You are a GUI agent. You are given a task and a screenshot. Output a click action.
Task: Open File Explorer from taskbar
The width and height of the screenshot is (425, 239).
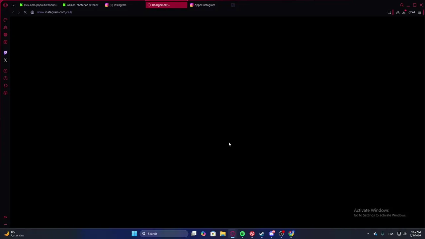coord(223,234)
